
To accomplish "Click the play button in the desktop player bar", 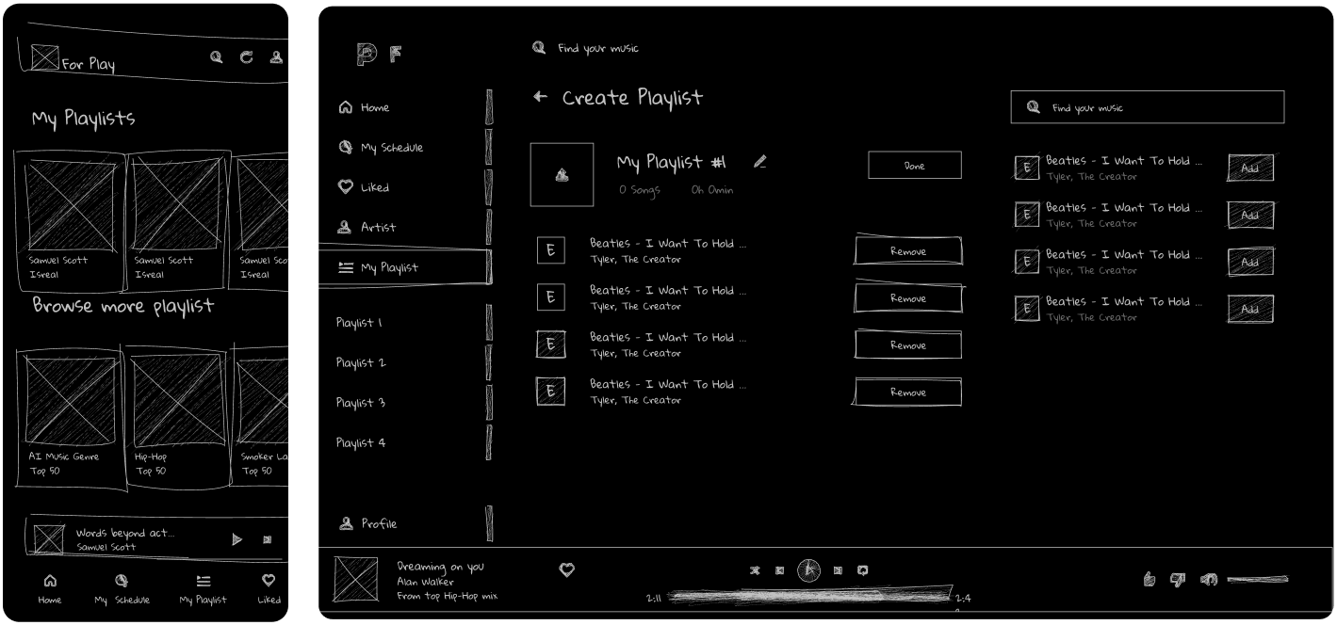I will [x=808, y=570].
